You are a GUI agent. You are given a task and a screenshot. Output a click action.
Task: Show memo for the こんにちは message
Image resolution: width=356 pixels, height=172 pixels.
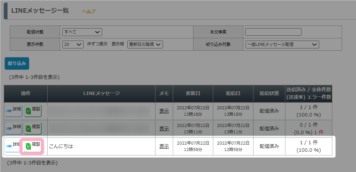tap(164, 146)
